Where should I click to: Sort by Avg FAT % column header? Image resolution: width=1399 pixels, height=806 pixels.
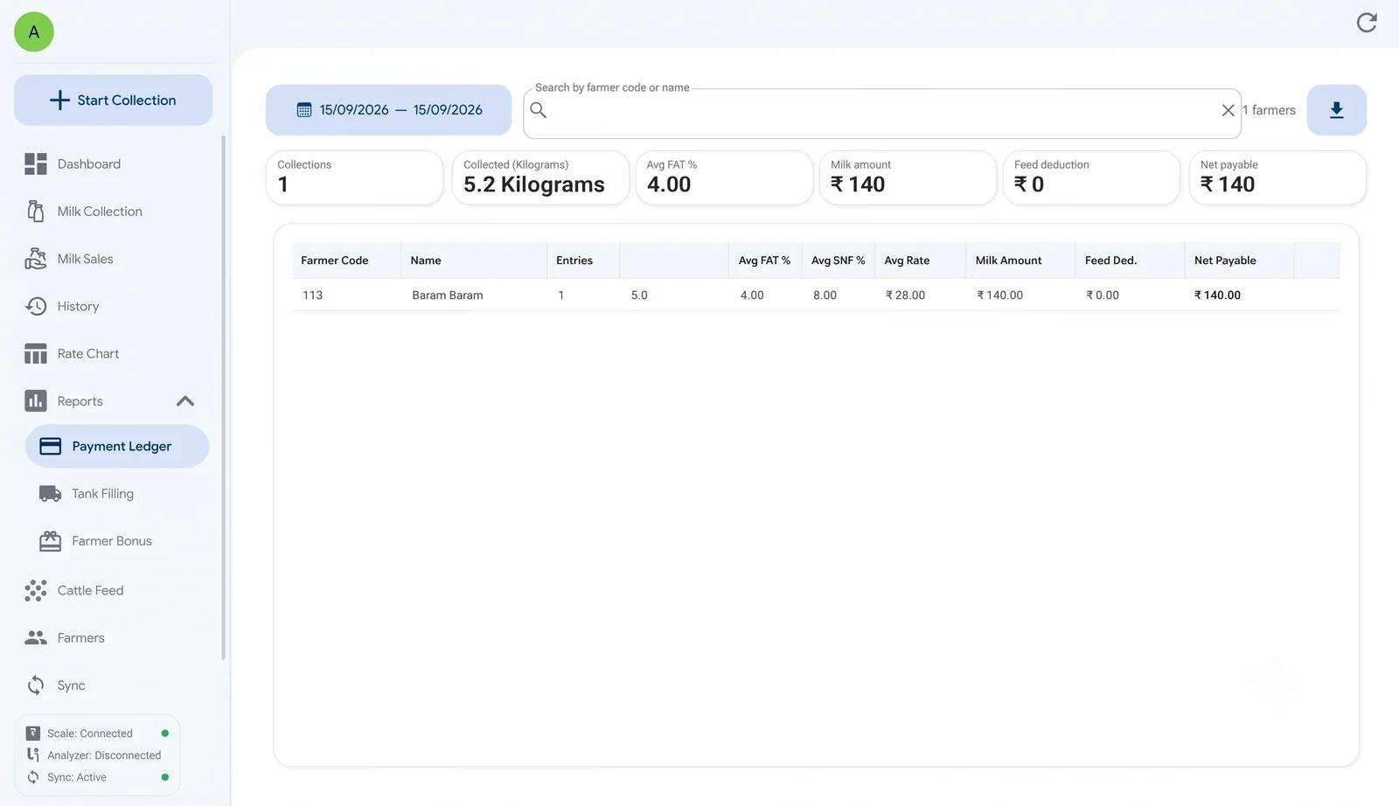[x=764, y=261]
